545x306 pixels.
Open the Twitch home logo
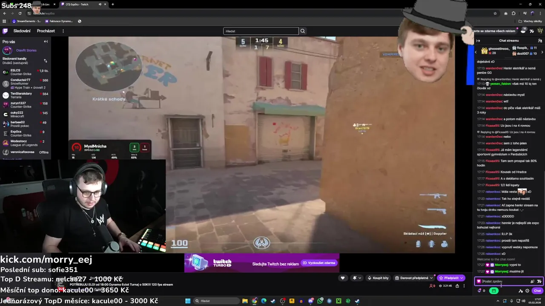5,31
